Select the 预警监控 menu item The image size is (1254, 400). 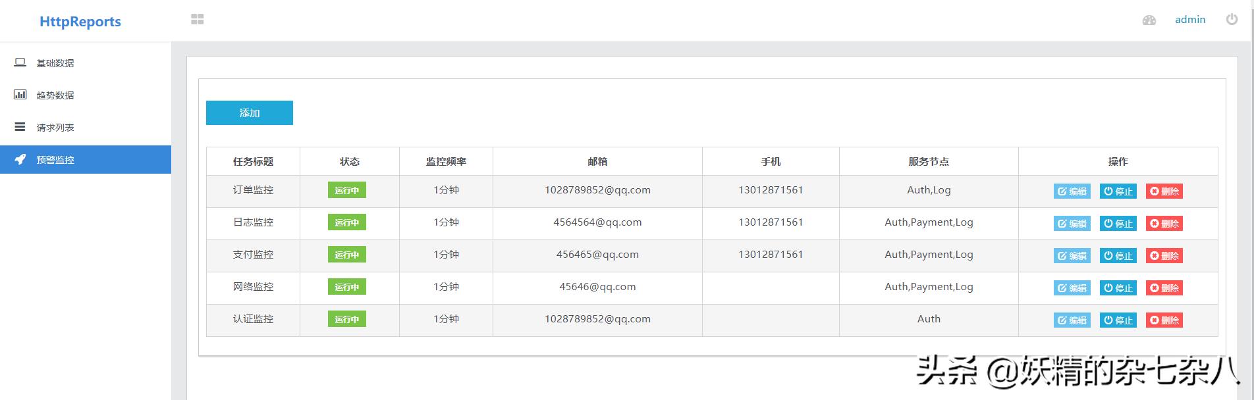click(x=86, y=160)
